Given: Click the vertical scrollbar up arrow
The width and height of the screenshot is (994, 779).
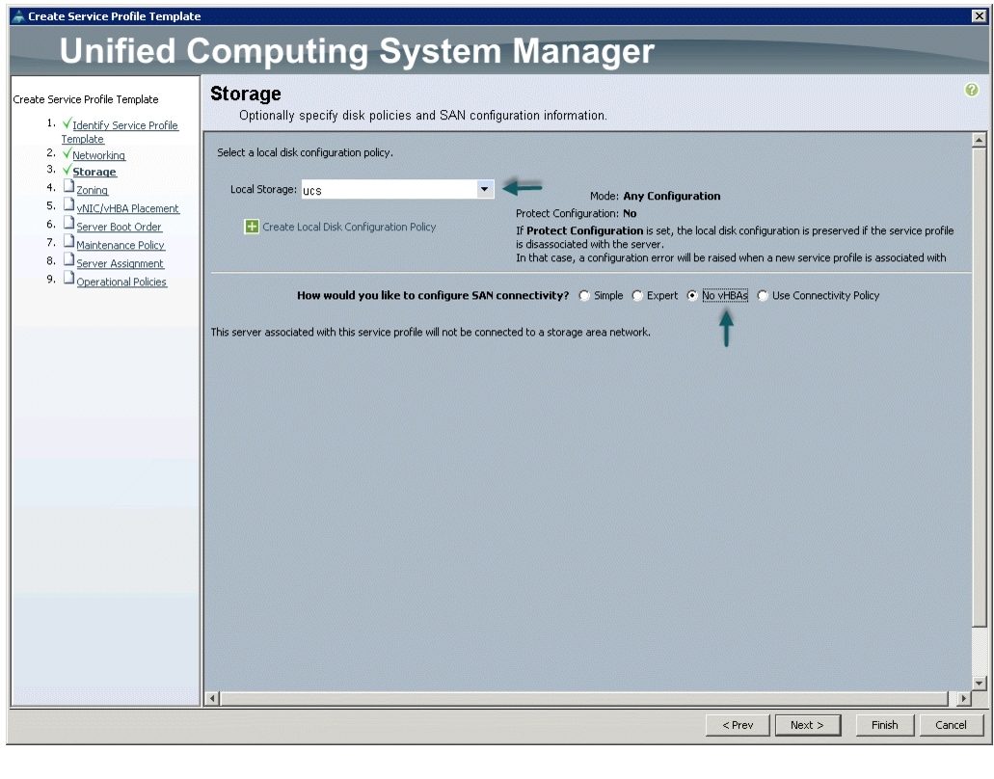Looking at the screenshot, I should click(979, 140).
